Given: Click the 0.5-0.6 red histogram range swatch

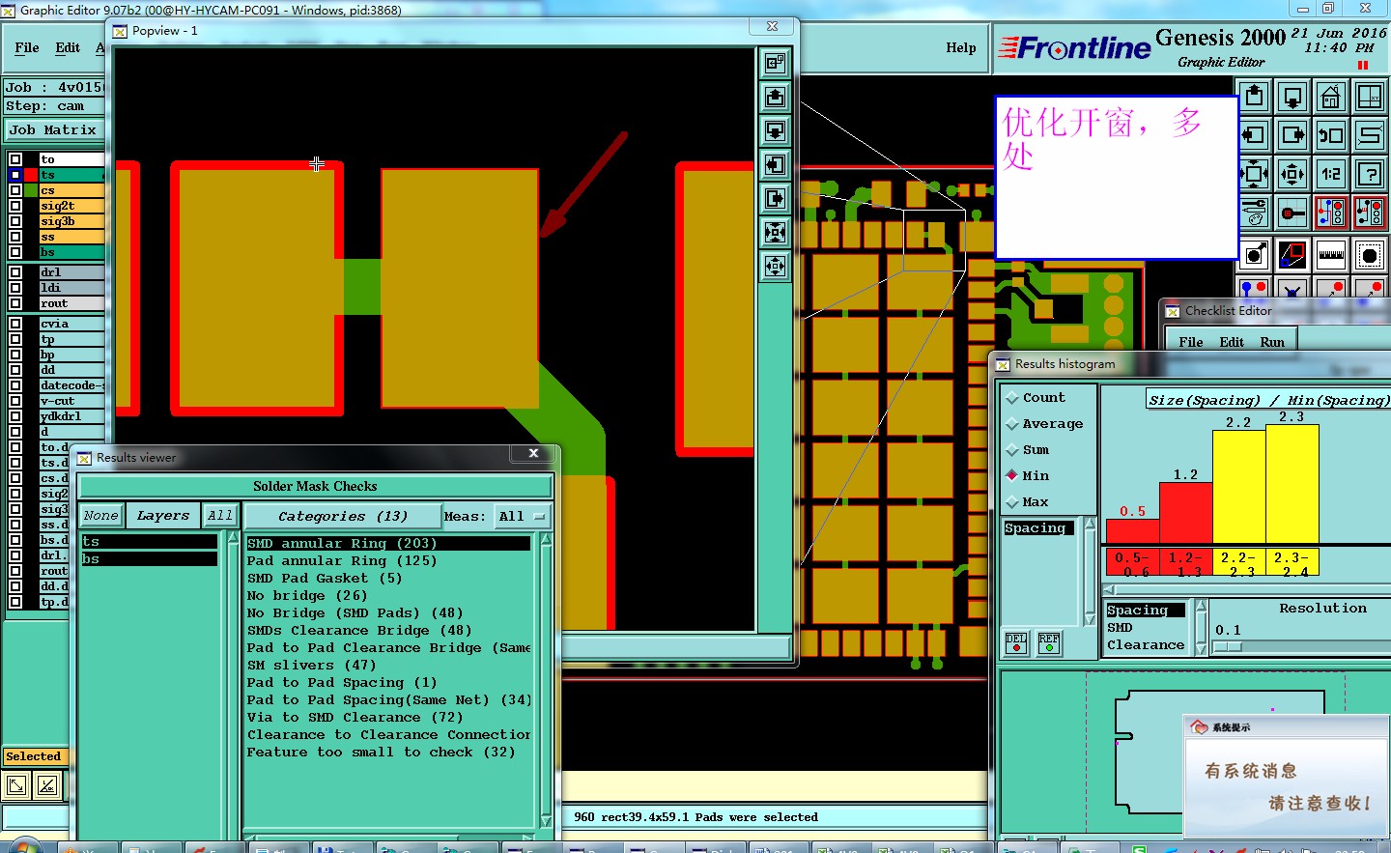Looking at the screenshot, I should [x=1132, y=562].
